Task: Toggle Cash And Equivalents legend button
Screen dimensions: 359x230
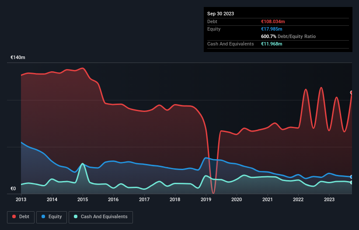Action: tap(101, 217)
